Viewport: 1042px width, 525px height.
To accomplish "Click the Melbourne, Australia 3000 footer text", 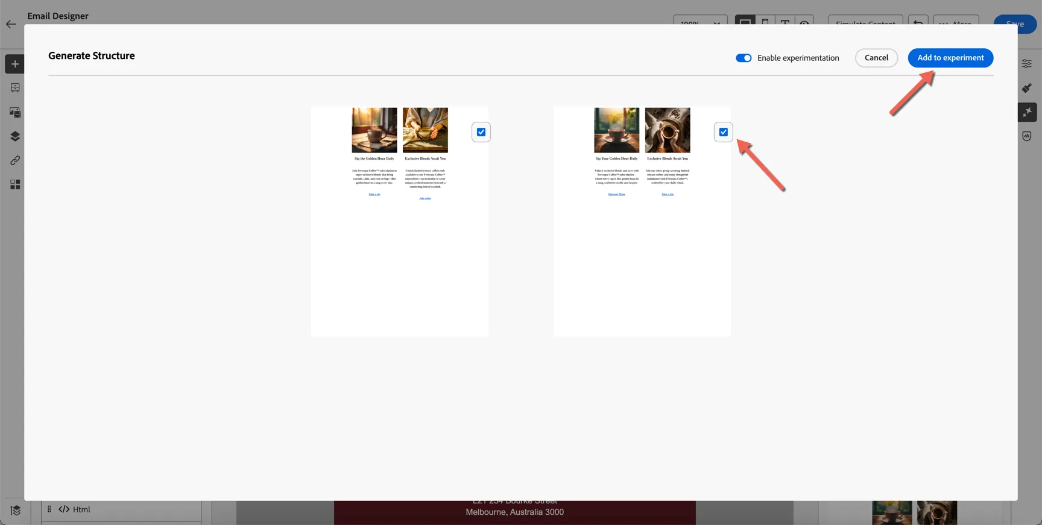I will (515, 512).
